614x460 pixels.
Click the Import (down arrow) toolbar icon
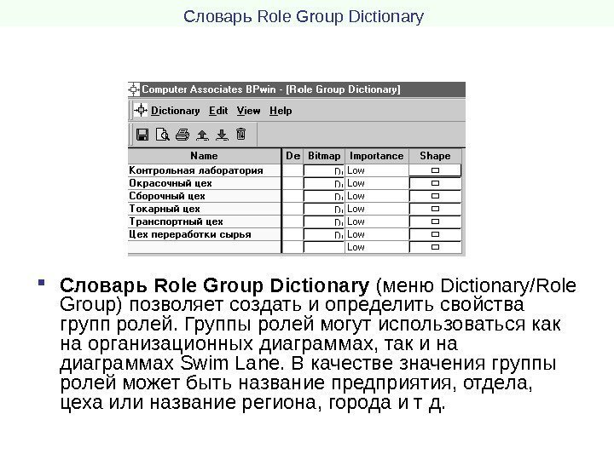[222, 135]
